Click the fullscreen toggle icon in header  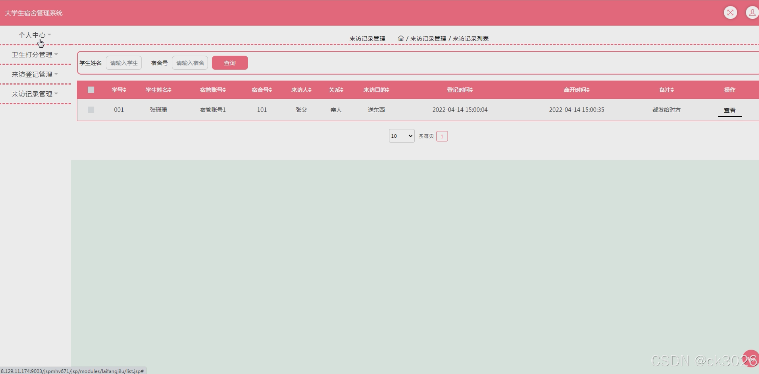[730, 13]
